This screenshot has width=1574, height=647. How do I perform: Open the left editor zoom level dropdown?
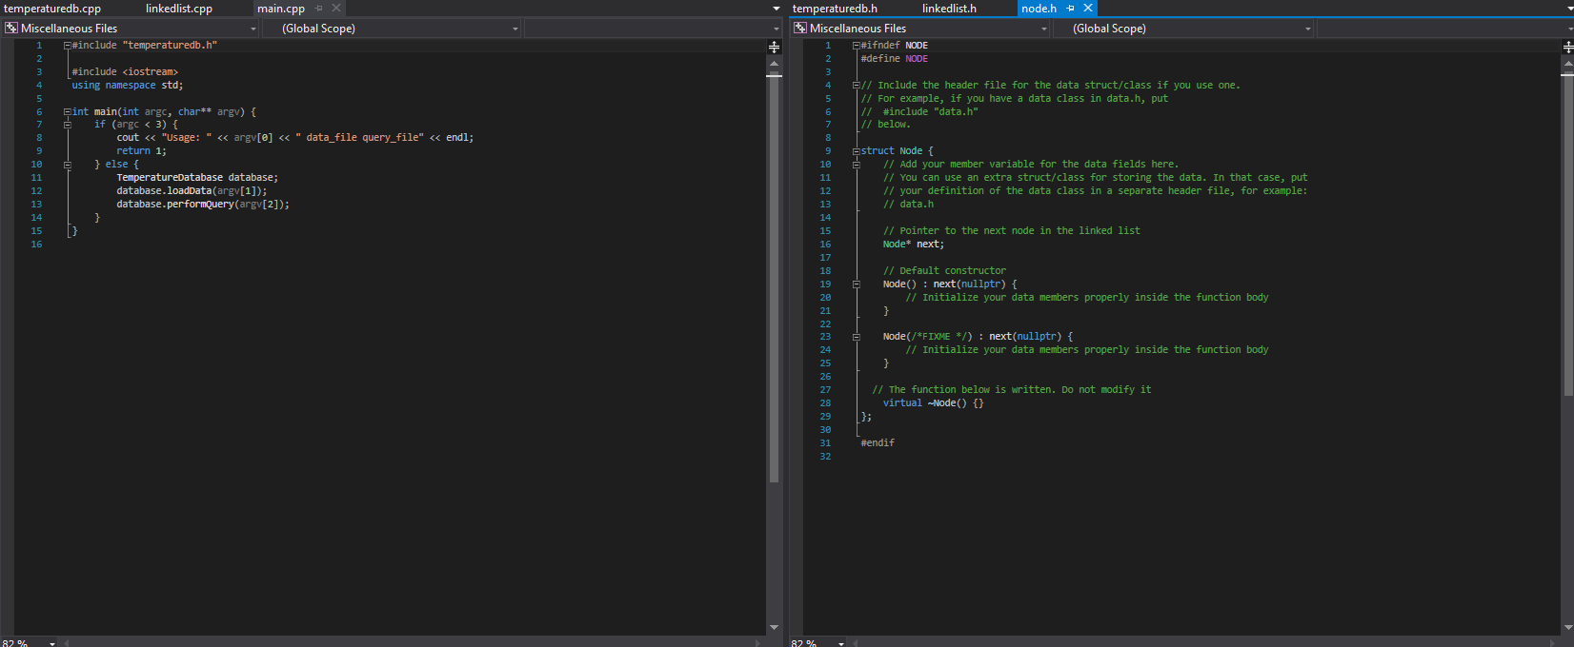(52, 643)
